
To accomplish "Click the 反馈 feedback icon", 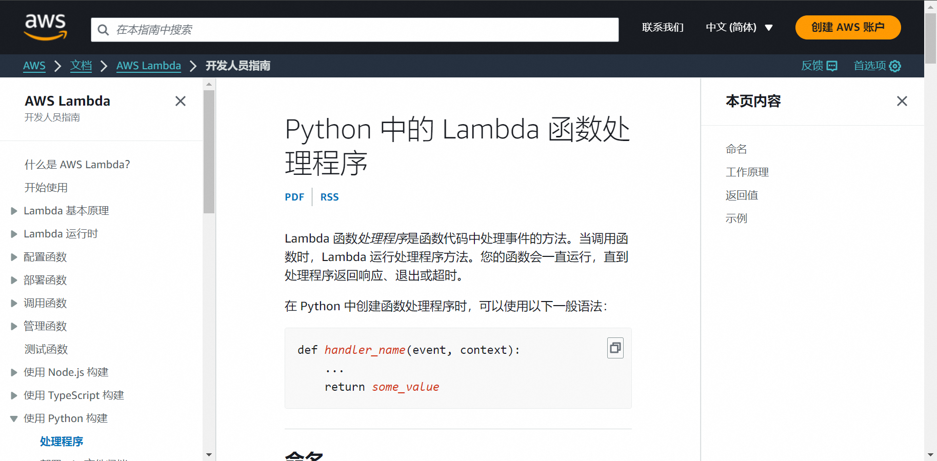I will pyautogui.click(x=832, y=66).
